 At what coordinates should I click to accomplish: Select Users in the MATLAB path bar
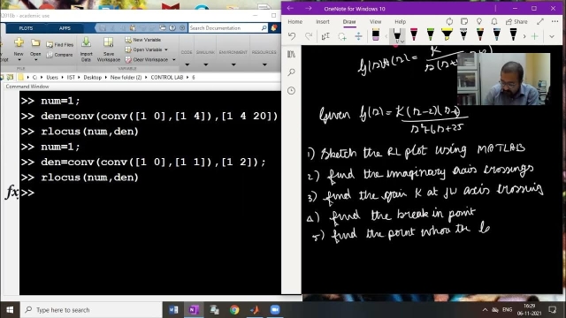tap(52, 78)
